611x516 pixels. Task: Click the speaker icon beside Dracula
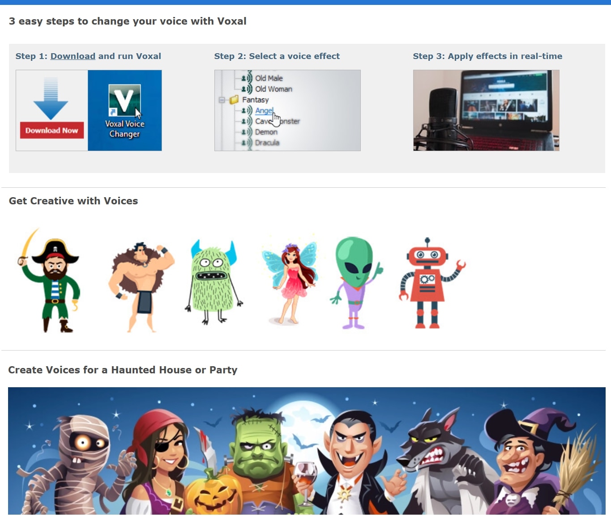coord(247,143)
